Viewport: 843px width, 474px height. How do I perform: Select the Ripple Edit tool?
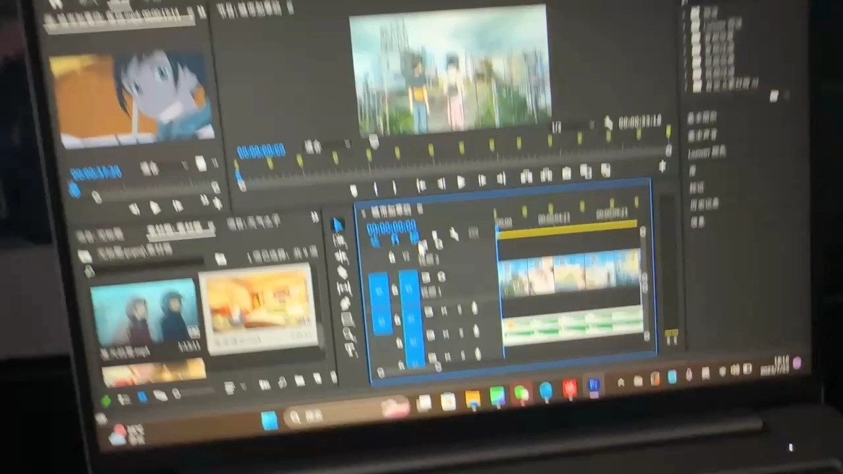click(341, 256)
